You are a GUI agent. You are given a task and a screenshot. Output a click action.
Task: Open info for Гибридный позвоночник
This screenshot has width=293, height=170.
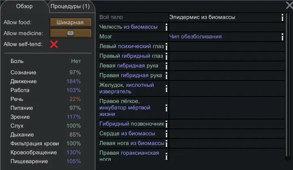coord(167,124)
